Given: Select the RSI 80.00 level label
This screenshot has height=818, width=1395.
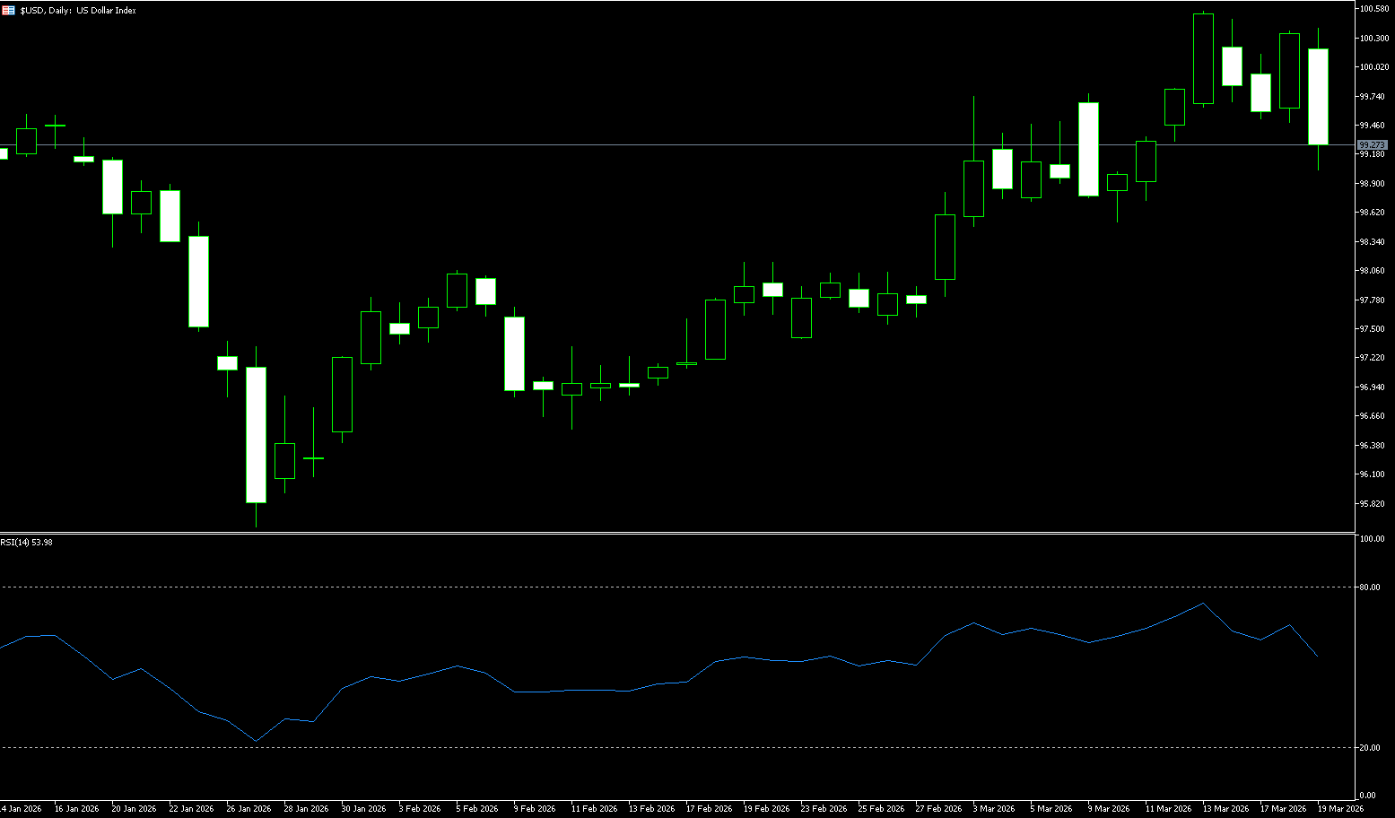Looking at the screenshot, I should [x=1370, y=587].
